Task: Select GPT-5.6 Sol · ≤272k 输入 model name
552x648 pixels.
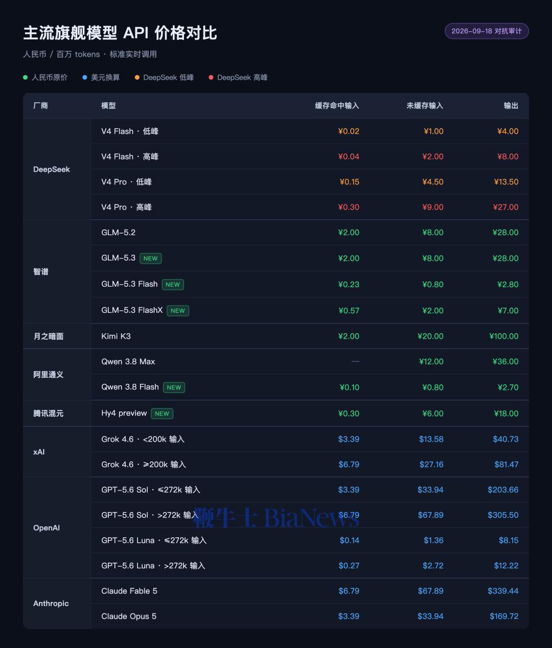Action: (x=151, y=490)
